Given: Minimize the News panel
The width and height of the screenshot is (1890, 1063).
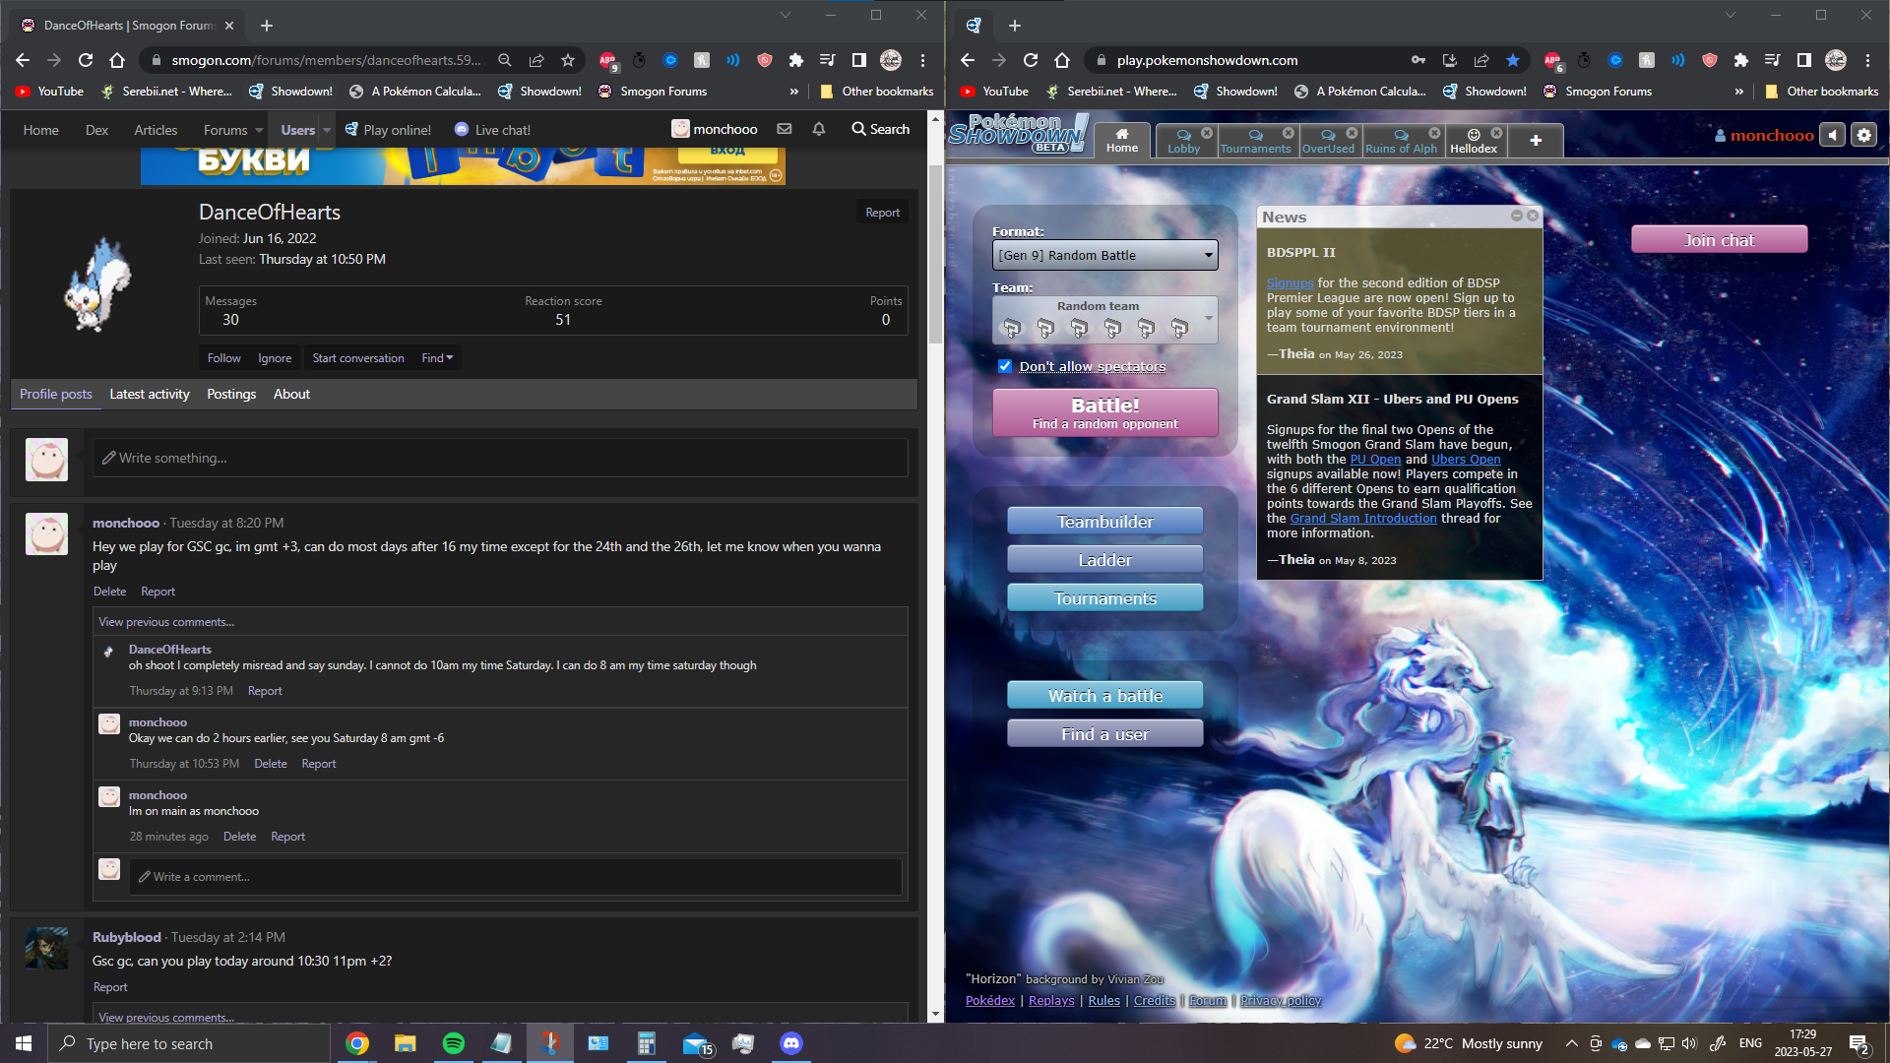Looking at the screenshot, I should pyautogui.click(x=1517, y=216).
